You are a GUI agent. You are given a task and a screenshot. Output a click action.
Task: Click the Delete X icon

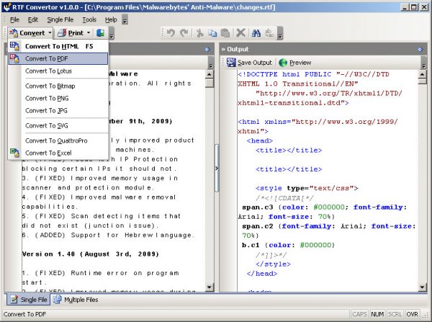[x=241, y=33]
